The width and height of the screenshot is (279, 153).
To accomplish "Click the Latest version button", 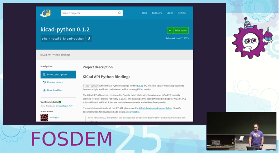I will 178,30.
